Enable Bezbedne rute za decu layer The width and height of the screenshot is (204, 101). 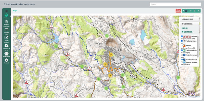pos(182,55)
